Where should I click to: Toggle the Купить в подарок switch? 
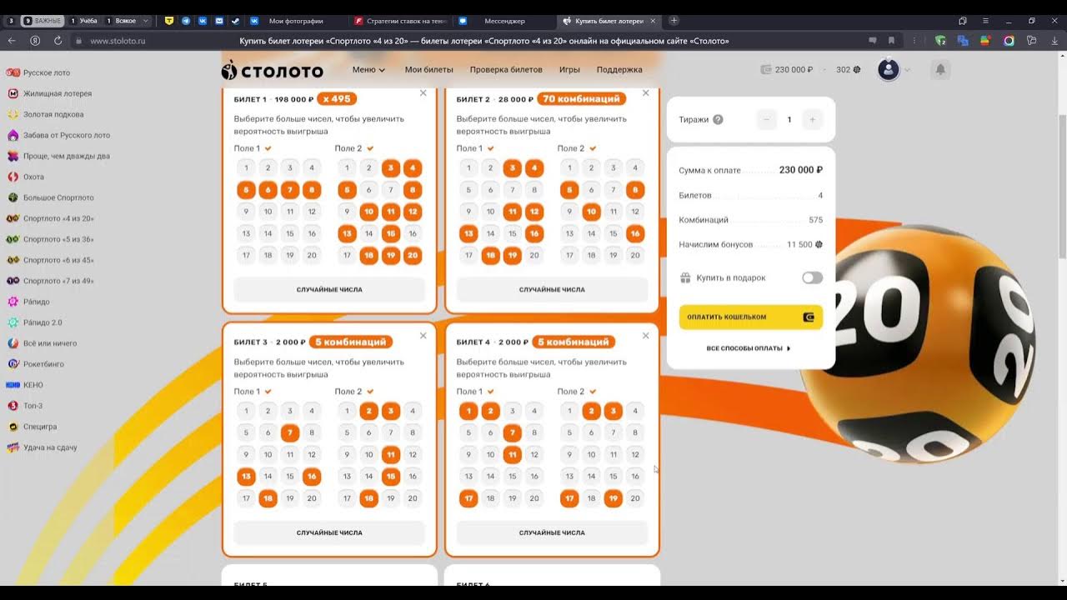812,277
